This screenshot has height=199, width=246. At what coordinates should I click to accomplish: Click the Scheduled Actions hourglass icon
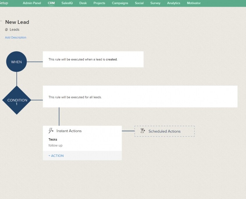pyautogui.click(x=143, y=131)
